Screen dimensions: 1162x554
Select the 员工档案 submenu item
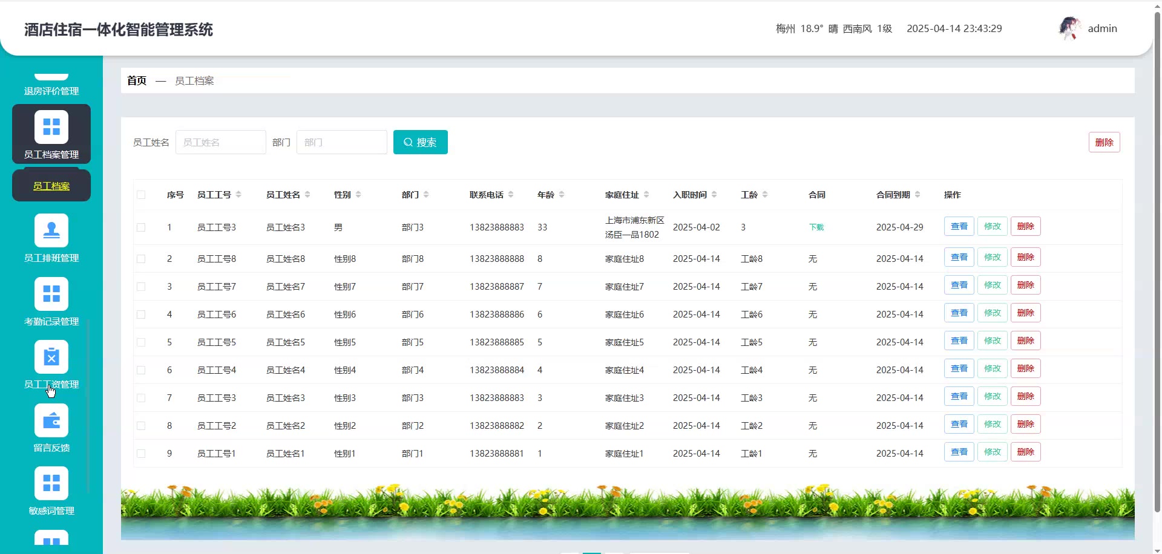[51, 186]
